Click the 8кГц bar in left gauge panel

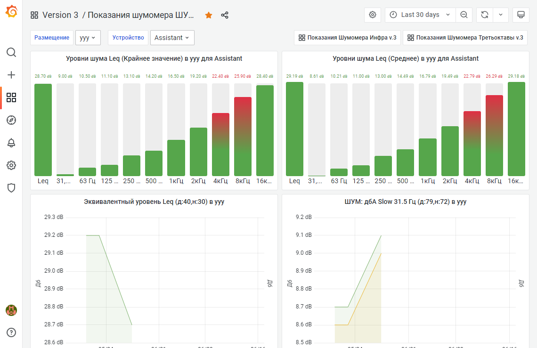click(x=243, y=136)
